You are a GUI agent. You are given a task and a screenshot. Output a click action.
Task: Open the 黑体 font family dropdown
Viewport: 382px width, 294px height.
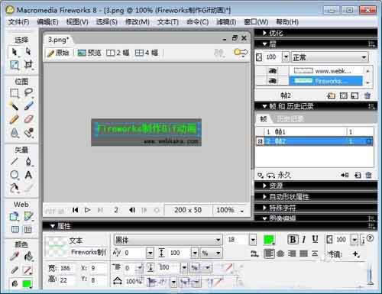pos(168,240)
